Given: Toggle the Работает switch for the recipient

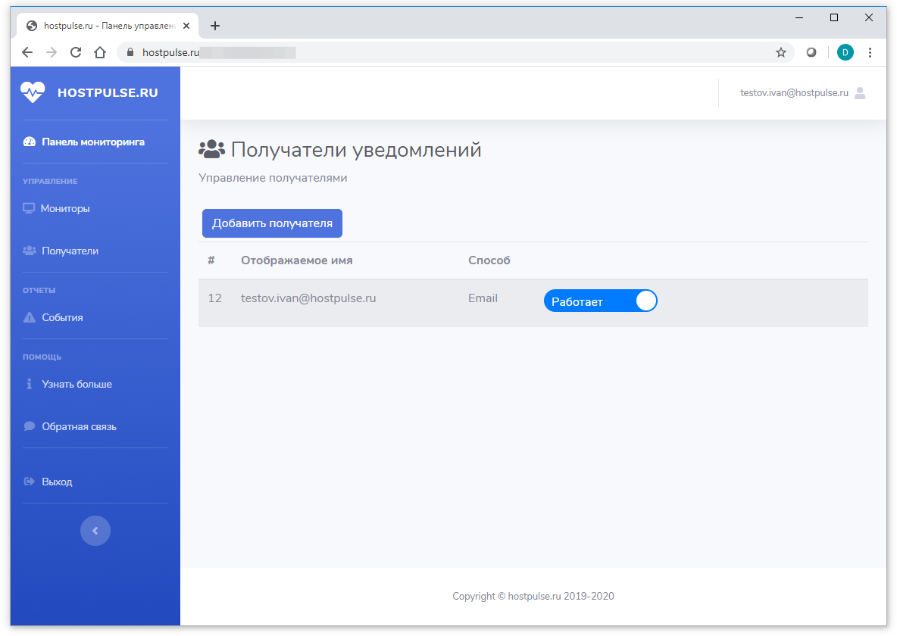Looking at the screenshot, I should point(600,301).
